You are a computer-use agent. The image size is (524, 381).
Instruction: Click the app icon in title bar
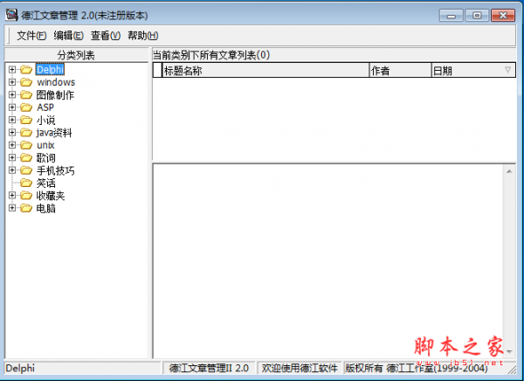pyautogui.click(x=11, y=15)
